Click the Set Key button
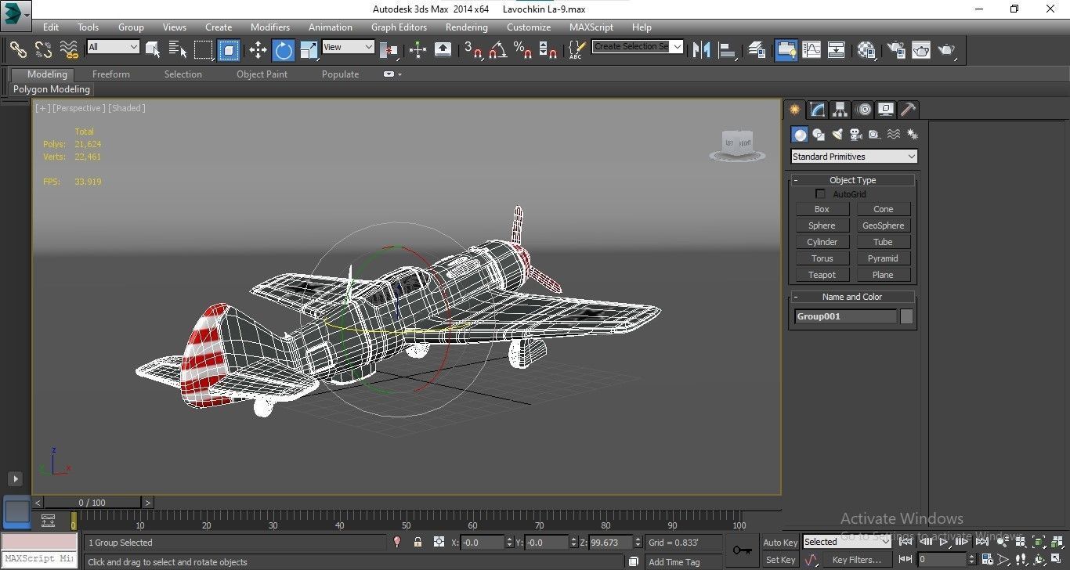The width and height of the screenshot is (1070, 570). (x=780, y=560)
